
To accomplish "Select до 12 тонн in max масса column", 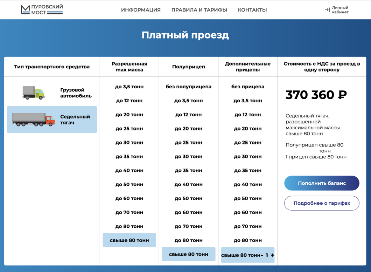I will (129, 101).
